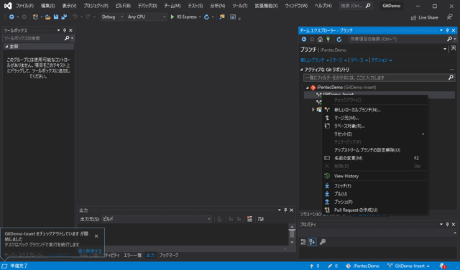Expand the remotes folder tree node
This screenshot has width=460, height=270.
pos(313,110)
